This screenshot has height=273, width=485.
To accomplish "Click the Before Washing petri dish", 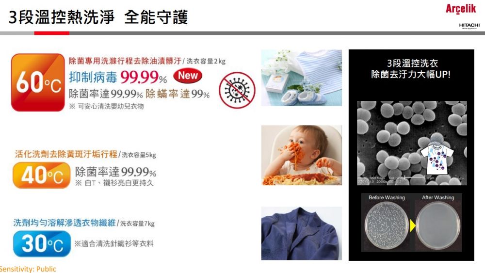I will [387, 225].
